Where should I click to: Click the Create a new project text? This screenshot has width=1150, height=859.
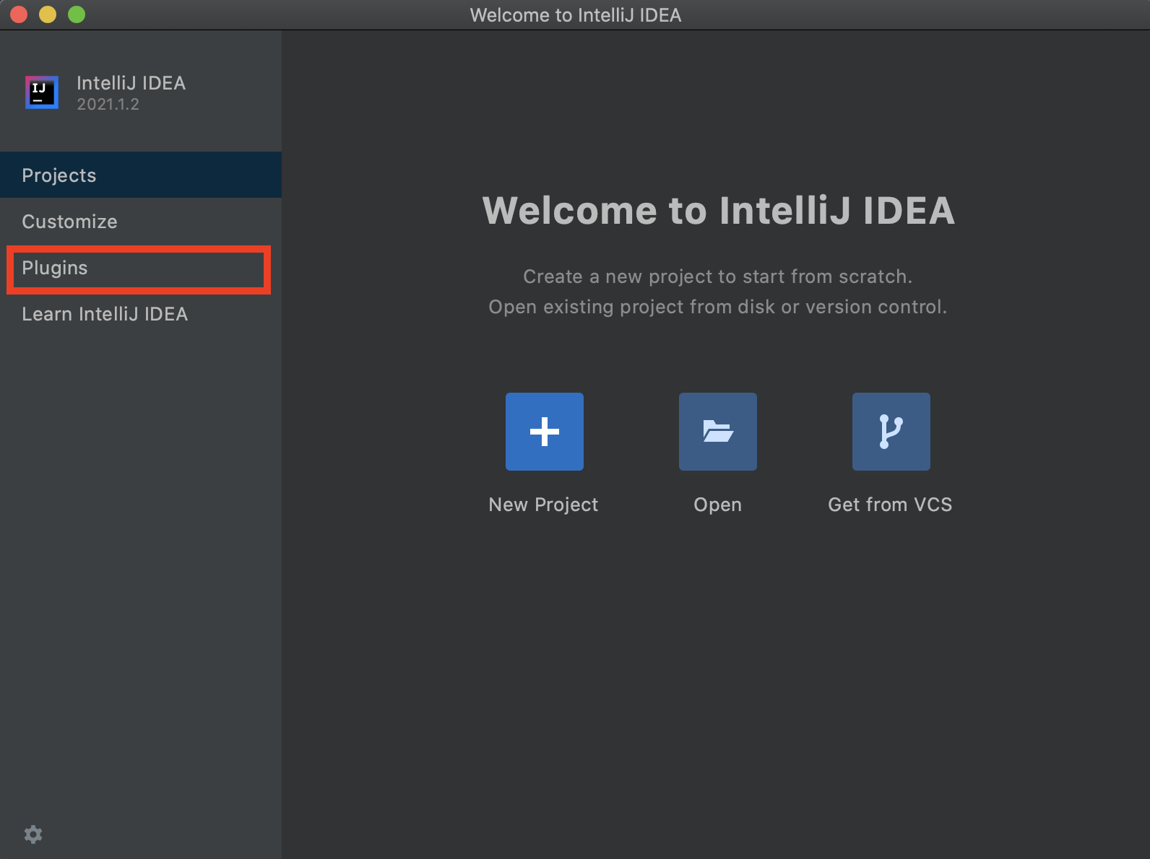pyautogui.click(x=718, y=276)
